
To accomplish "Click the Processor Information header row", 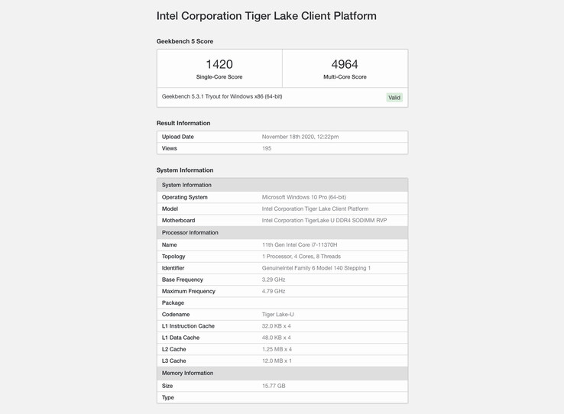I will 282,232.
